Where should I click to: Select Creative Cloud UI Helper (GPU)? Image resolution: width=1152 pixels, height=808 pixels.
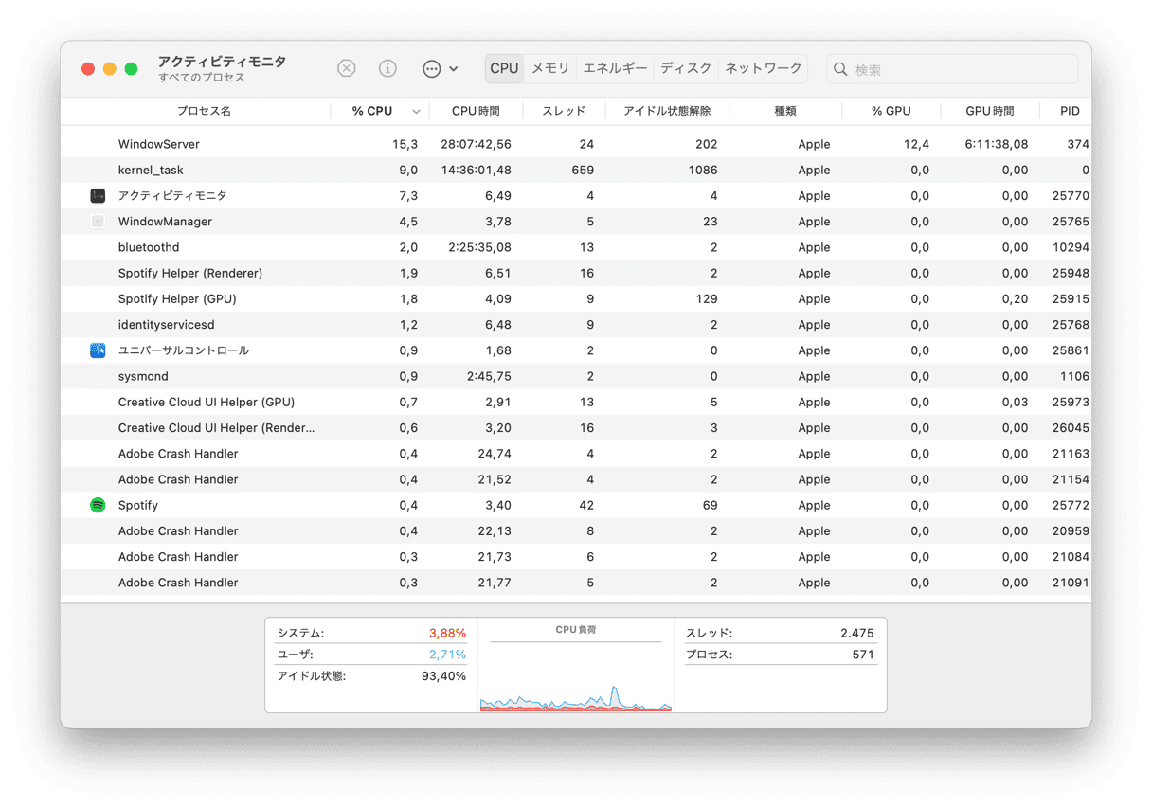coord(576,403)
